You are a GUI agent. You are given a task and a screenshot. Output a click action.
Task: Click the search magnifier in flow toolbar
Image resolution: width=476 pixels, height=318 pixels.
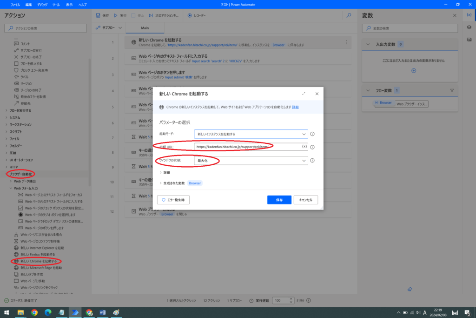coord(349,15)
